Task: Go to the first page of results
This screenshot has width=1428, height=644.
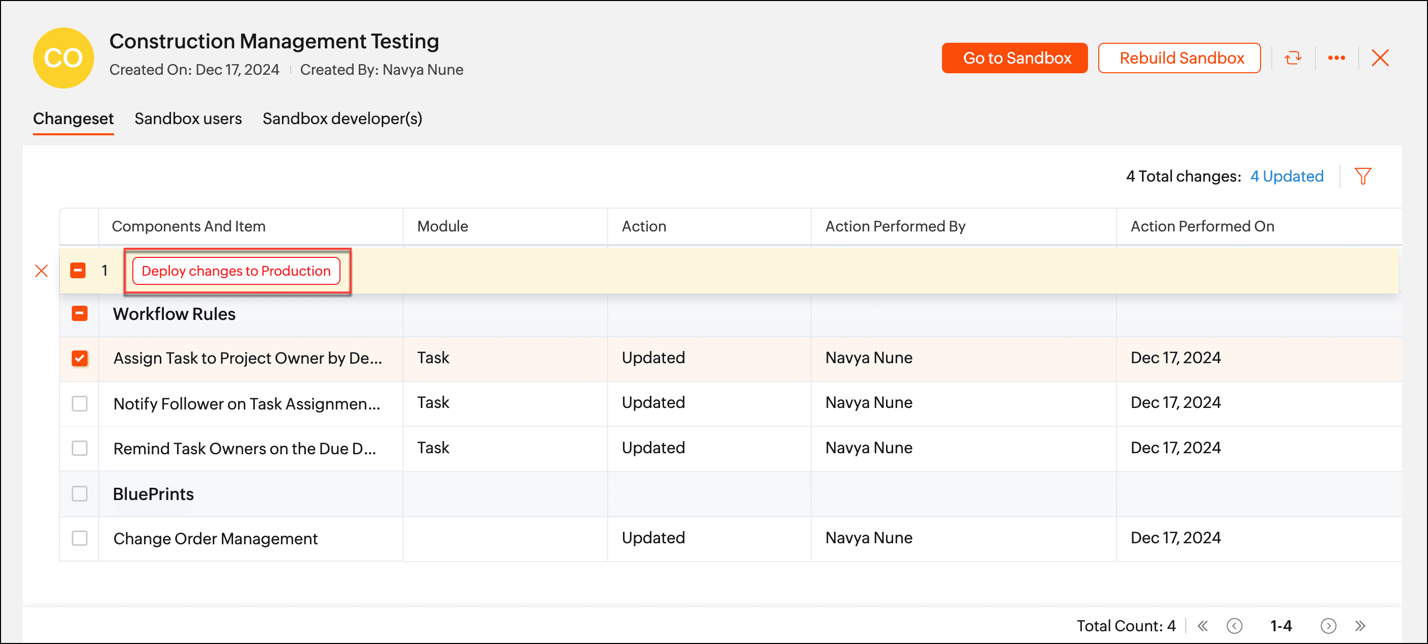Action: pyautogui.click(x=1203, y=626)
